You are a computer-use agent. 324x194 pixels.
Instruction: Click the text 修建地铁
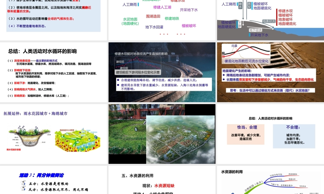[x=172, y=18]
